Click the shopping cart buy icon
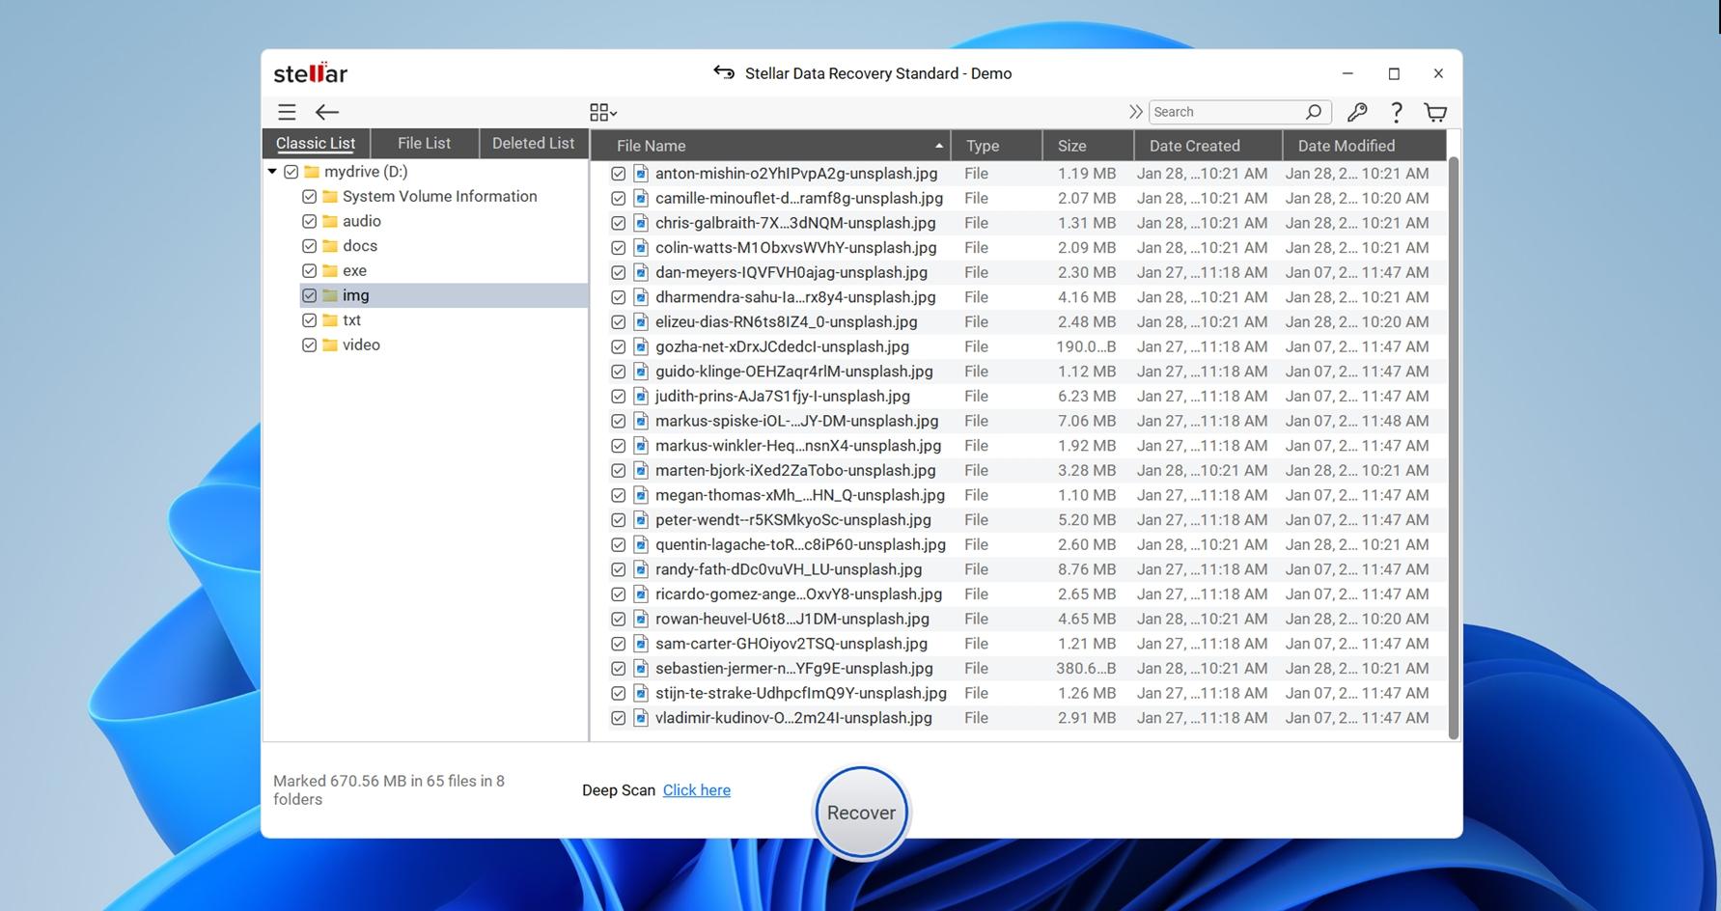The width and height of the screenshot is (1721, 911). 1435,112
